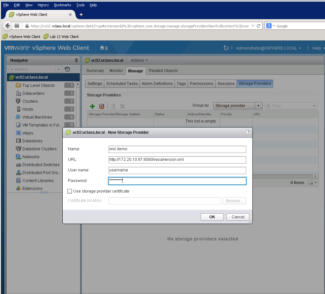
Task: Click the OK button in the New Storage Provider dialog
Action: click(x=212, y=217)
